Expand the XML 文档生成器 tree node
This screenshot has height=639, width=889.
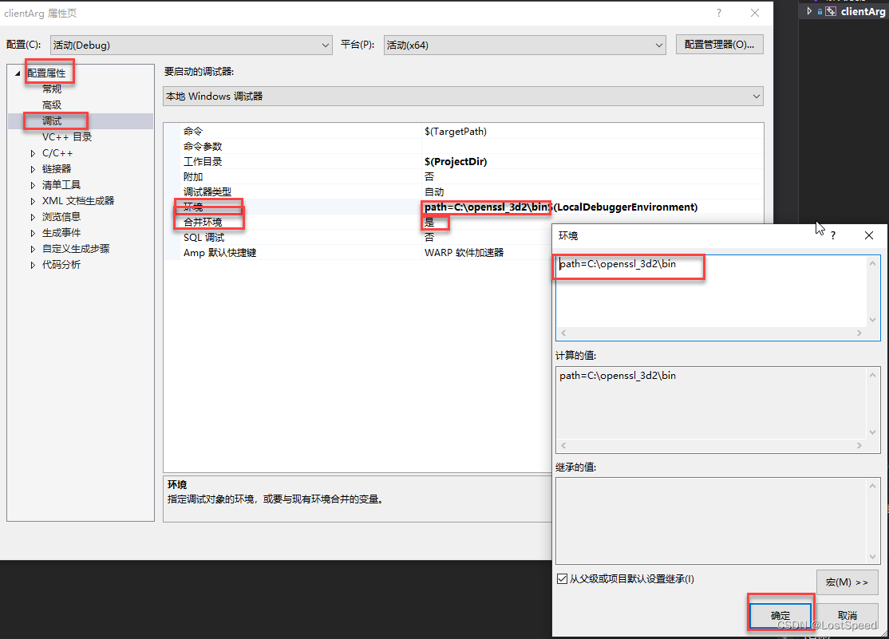click(x=33, y=201)
